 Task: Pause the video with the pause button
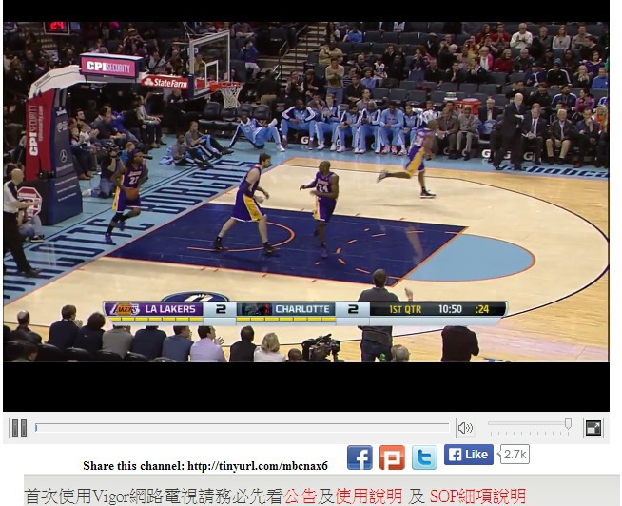[x=19, y=428]
